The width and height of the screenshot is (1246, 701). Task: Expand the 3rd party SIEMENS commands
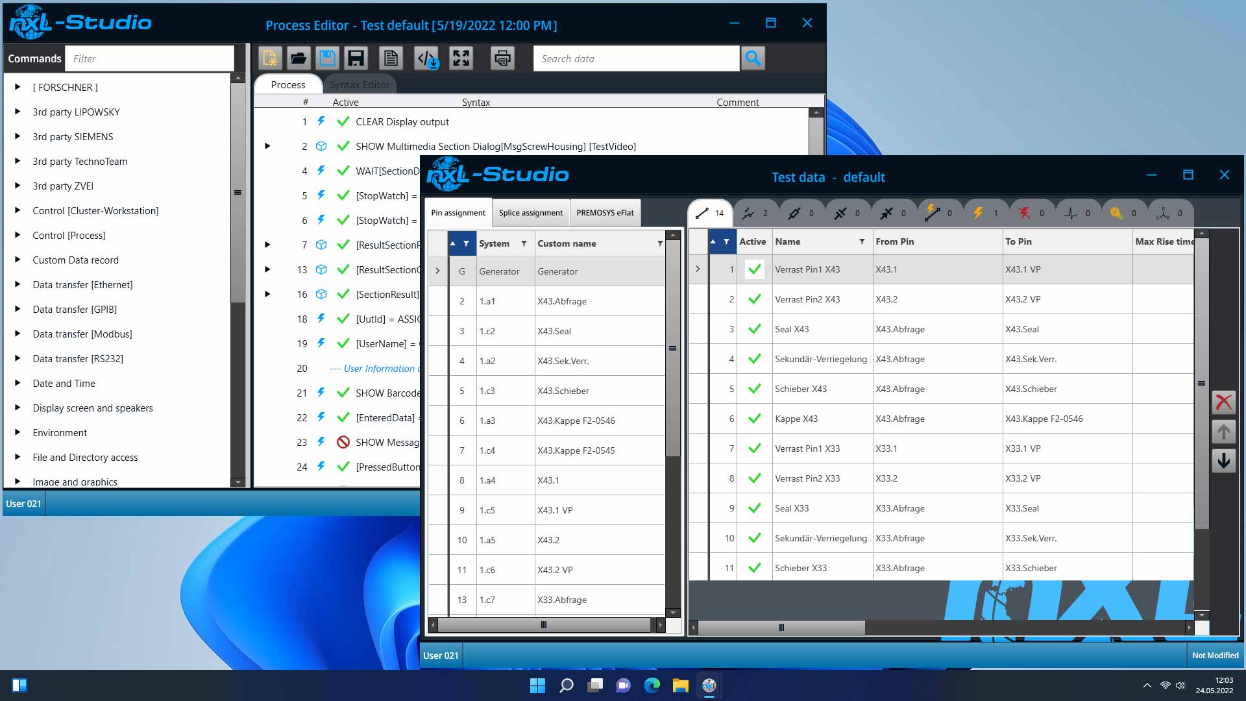(x=18, y=137)
